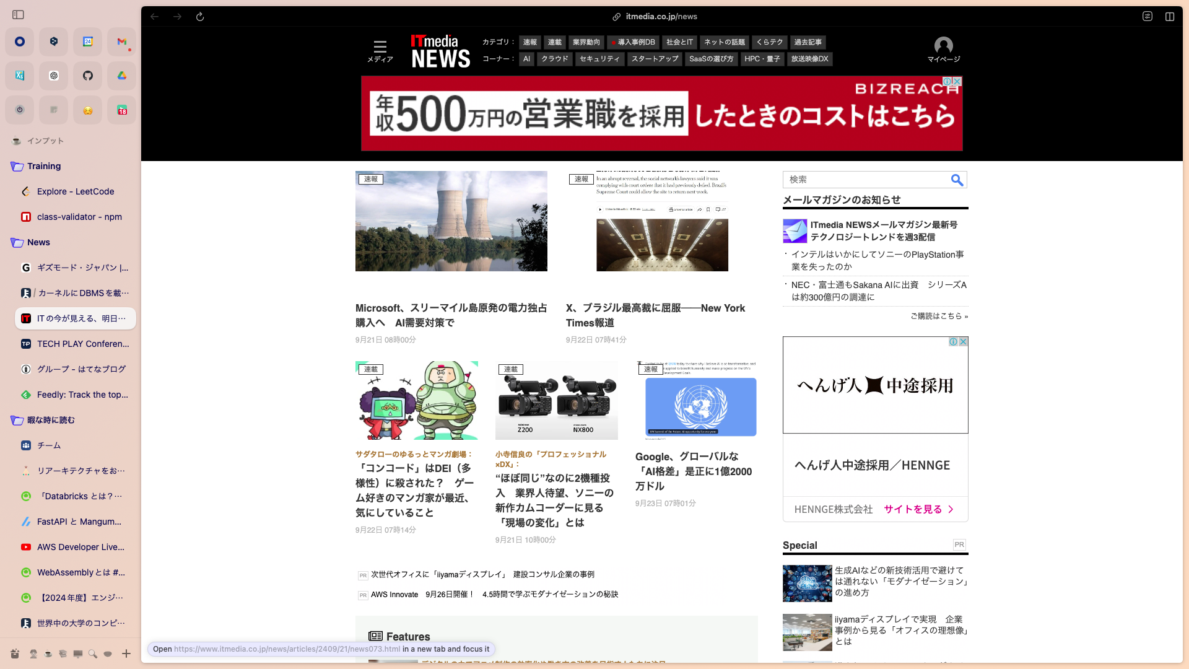1189x669 pixels.
Task: Open the pinned GitHub favorite
Action: [x=88, y=76]
